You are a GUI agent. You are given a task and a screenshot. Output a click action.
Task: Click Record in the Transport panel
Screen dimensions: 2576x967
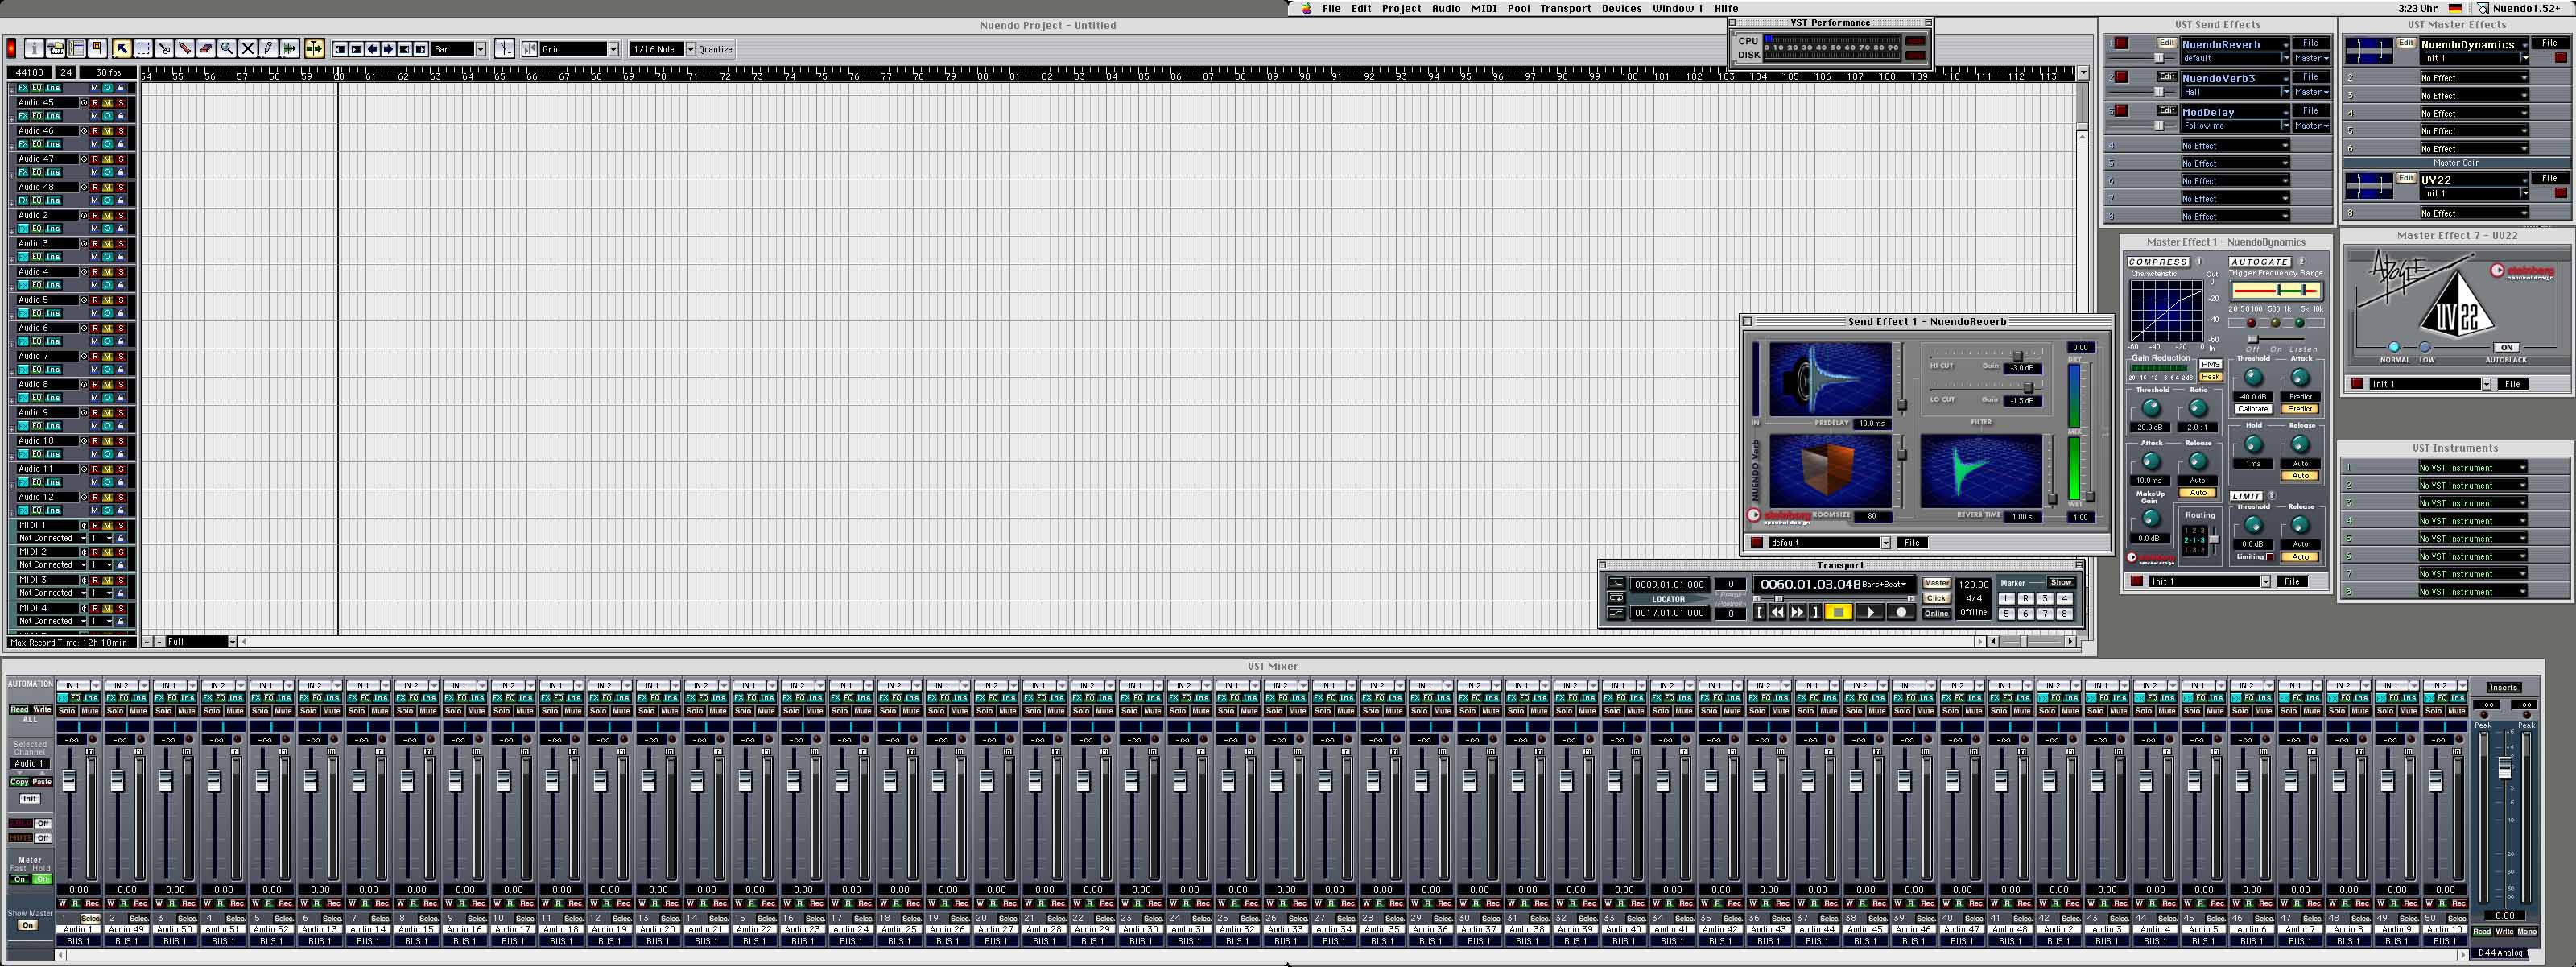1901,612
